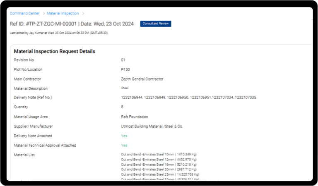The width and height of the screenshot is (318, 186).
Task: Click the Quantity value 8
Action: (122, 107)
